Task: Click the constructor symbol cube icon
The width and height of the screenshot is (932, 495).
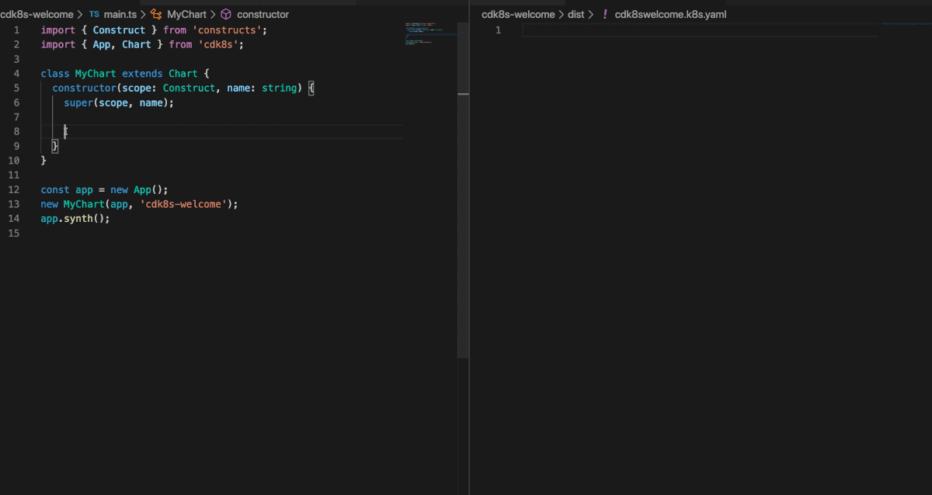Action: pos(226,14)
